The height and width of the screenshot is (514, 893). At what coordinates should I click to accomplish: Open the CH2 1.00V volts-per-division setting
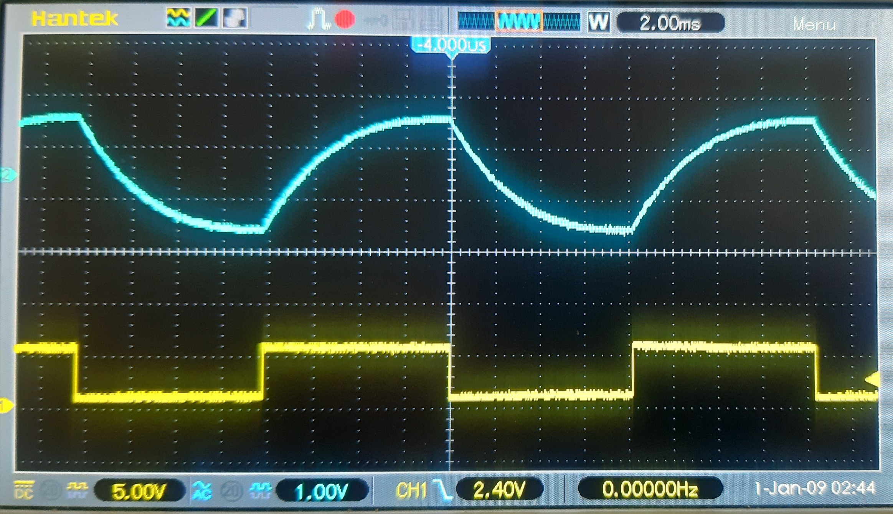tap(322, 491)
